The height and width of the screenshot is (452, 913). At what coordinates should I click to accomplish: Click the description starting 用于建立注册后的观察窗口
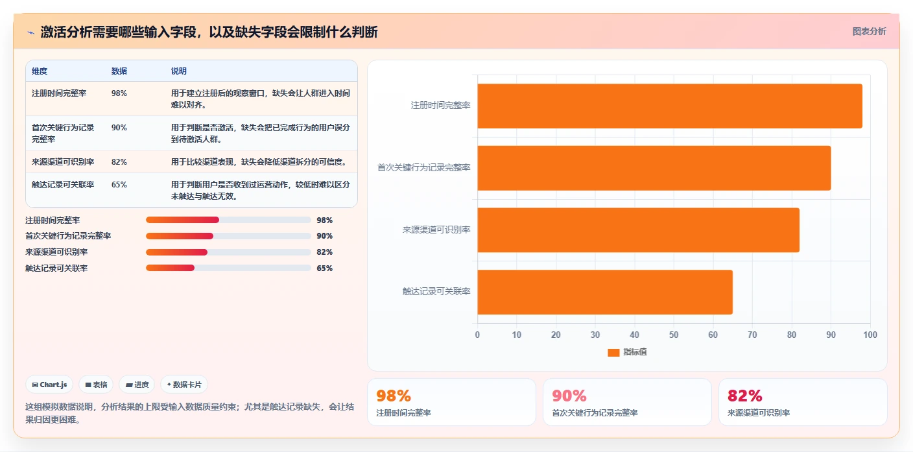(261, 99)
